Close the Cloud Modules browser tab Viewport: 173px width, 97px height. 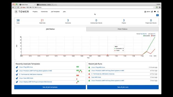click(x=52, y=5)
